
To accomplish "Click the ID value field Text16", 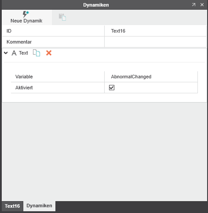I will coord(155,31).
